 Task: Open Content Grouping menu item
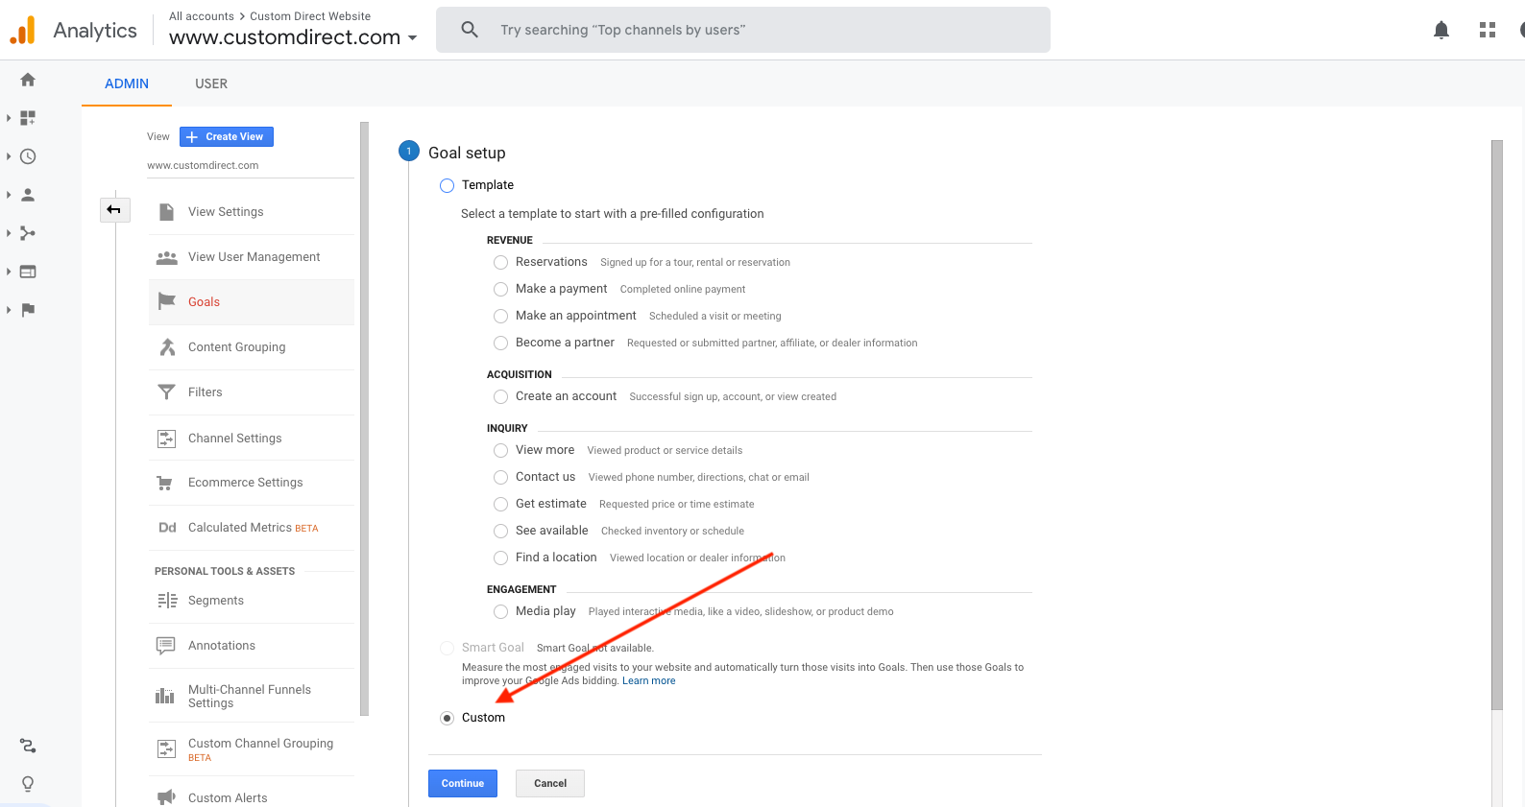[251, 347]
